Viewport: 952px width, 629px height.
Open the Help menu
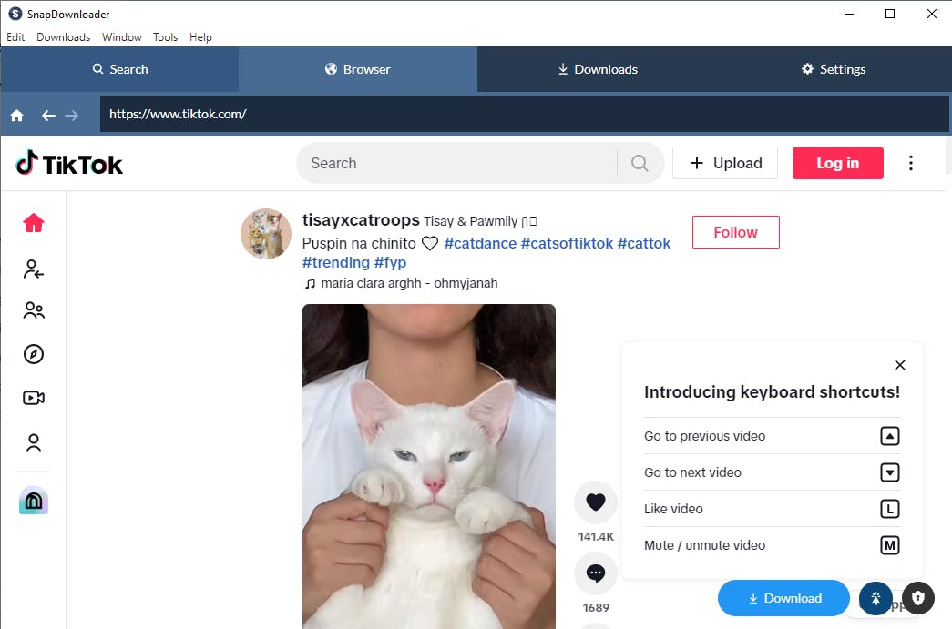click(200, 37)
